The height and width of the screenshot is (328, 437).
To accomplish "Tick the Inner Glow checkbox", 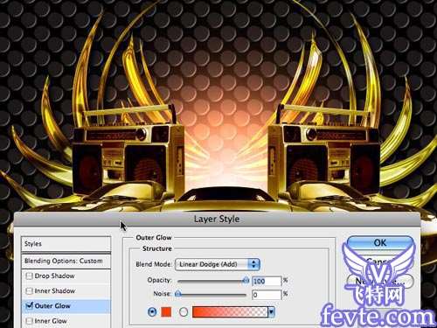I will coord(29,321).
